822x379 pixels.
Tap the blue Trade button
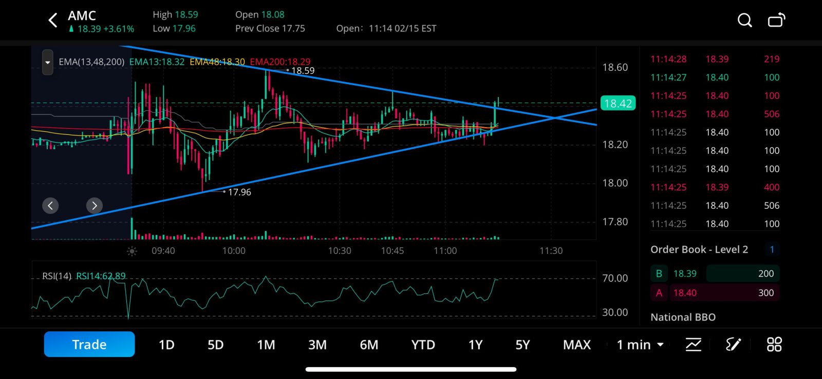tap(89, 344)
